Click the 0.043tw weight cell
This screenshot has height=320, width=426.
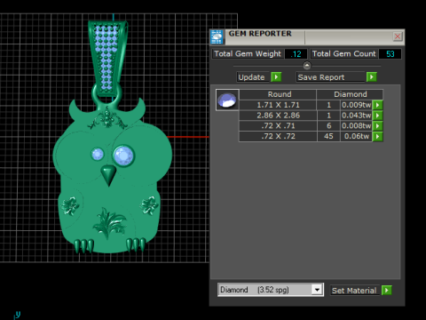[356, 116]
